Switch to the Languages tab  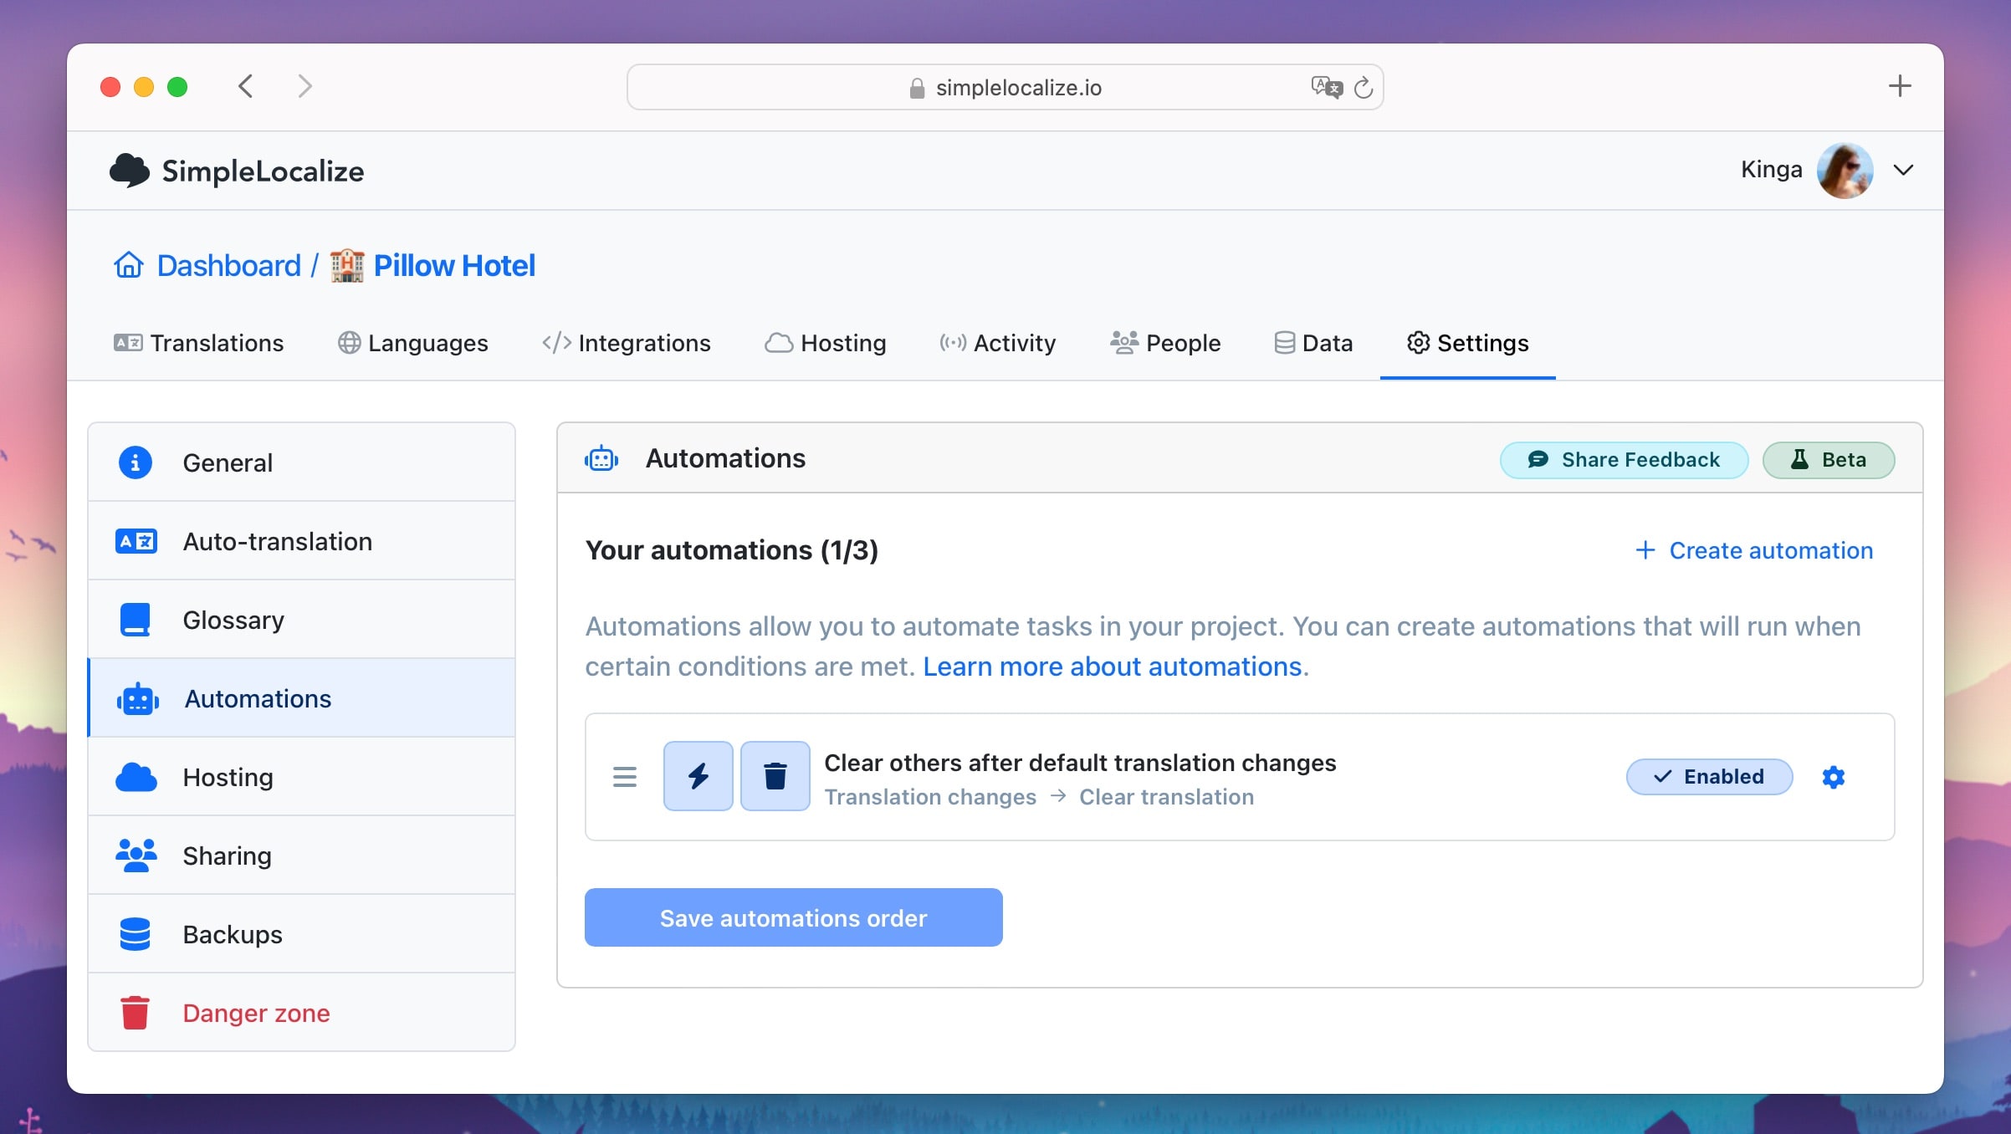(412, 343)
